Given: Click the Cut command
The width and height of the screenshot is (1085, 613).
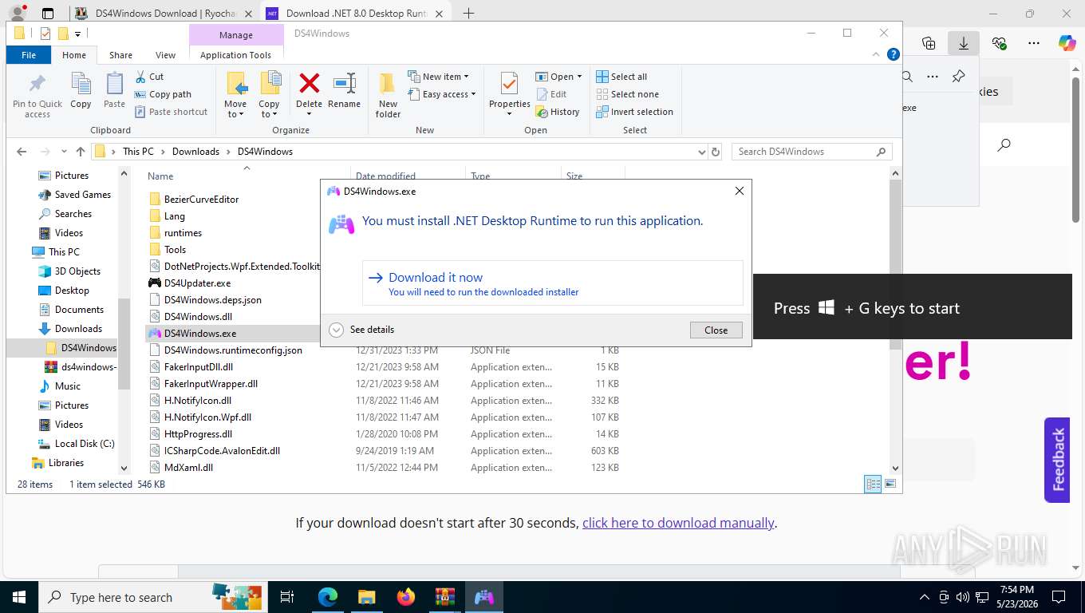Looking at the screenshot, I should click(149, 77).
